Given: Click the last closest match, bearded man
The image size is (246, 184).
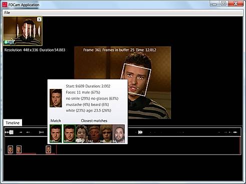Looking at the screenshot, I should tap(119, 133).
